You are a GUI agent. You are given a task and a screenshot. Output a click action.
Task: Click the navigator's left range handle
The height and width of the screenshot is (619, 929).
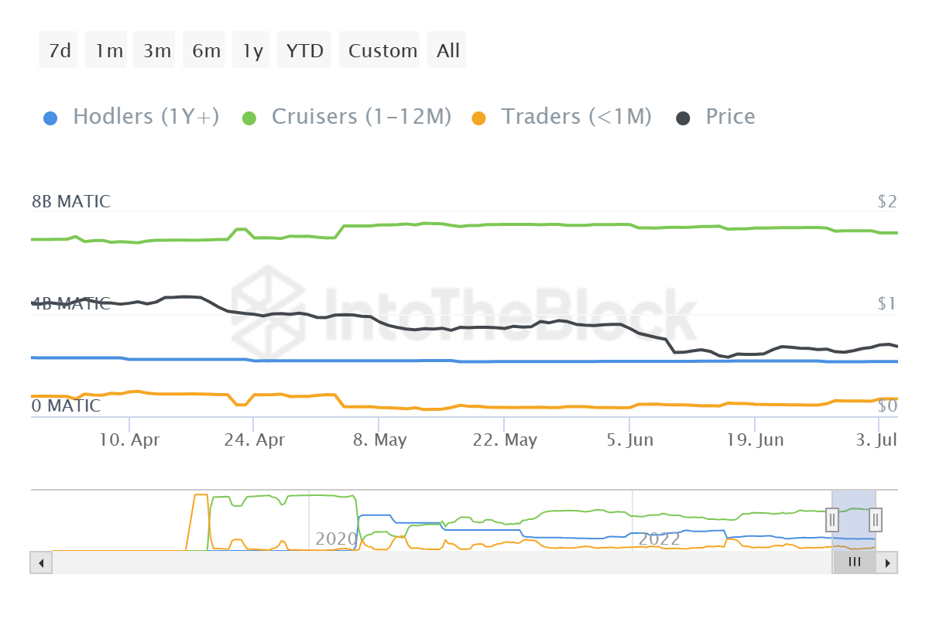point(832,519)
